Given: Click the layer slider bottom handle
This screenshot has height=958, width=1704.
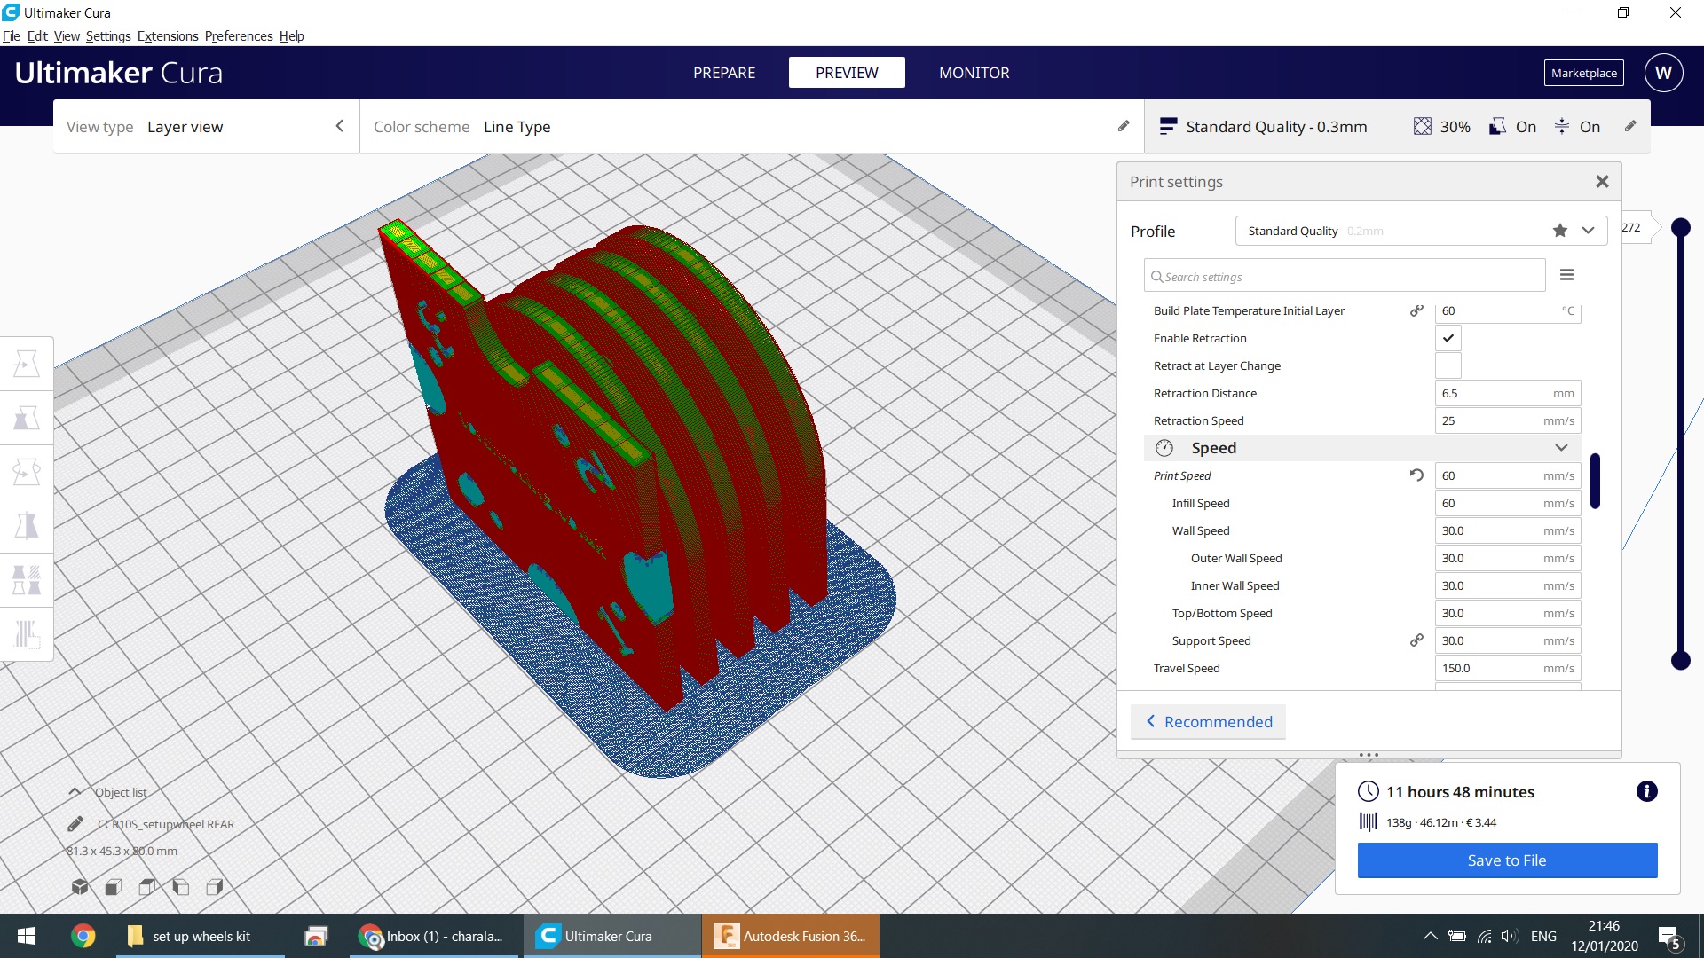Looking at the screenshot, I should coord(1680,660).
